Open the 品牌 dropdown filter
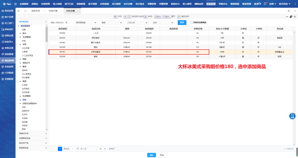The image size is (298, 158). tap(163, 23)
